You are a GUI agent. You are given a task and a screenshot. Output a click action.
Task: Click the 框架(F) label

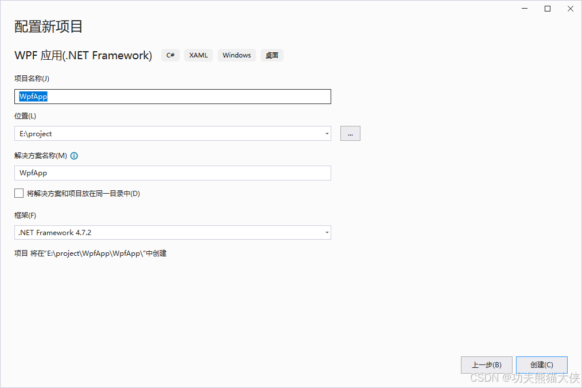pyautogui.click(x=25, y=215)
